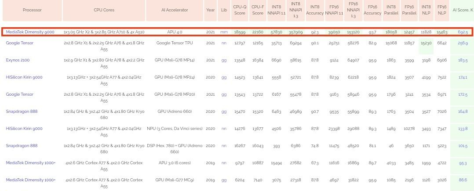Click 'gg' Lib link in Exynos 2100 row
474x191 pixels.
[x=224, y=60]
